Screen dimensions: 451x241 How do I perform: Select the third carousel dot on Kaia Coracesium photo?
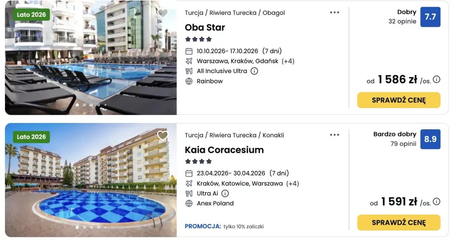91,227
